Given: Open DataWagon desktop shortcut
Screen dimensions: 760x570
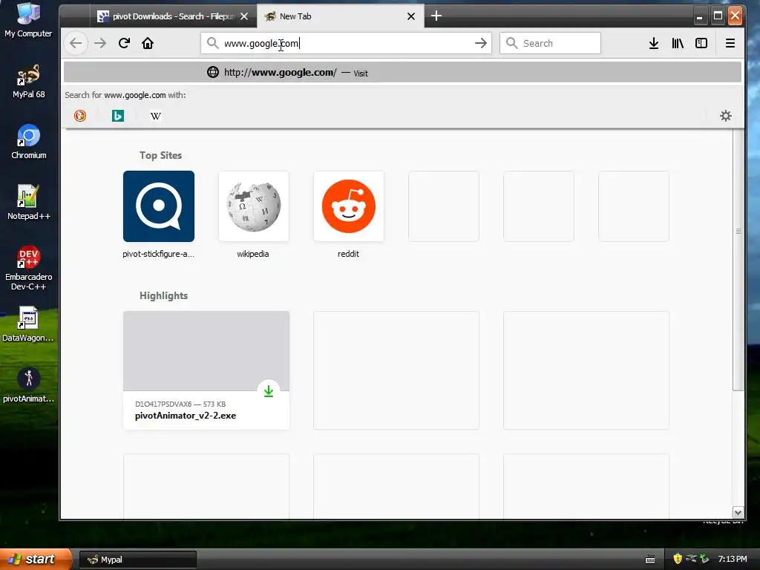Looking at the screenshot, I should [x=27, y=324].
